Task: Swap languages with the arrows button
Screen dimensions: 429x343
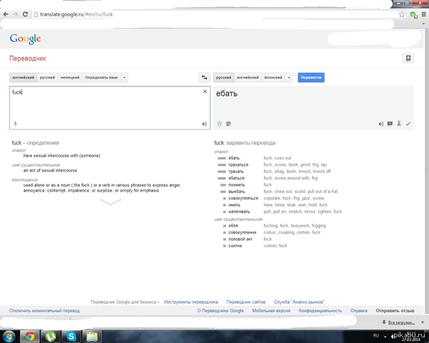Action: [204, 77]
